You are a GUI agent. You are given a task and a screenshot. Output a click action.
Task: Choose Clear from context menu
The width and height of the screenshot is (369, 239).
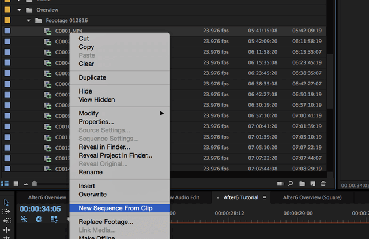tap(119, 64)
